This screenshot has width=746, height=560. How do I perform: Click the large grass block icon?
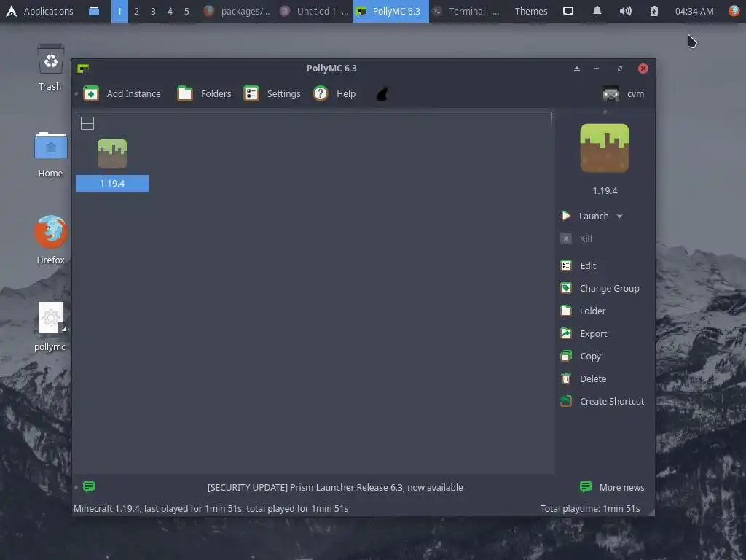tap(605, 148)
